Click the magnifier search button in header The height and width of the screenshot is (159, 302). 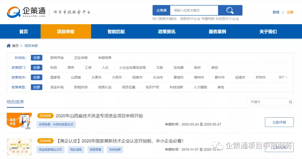pos(230,10)
